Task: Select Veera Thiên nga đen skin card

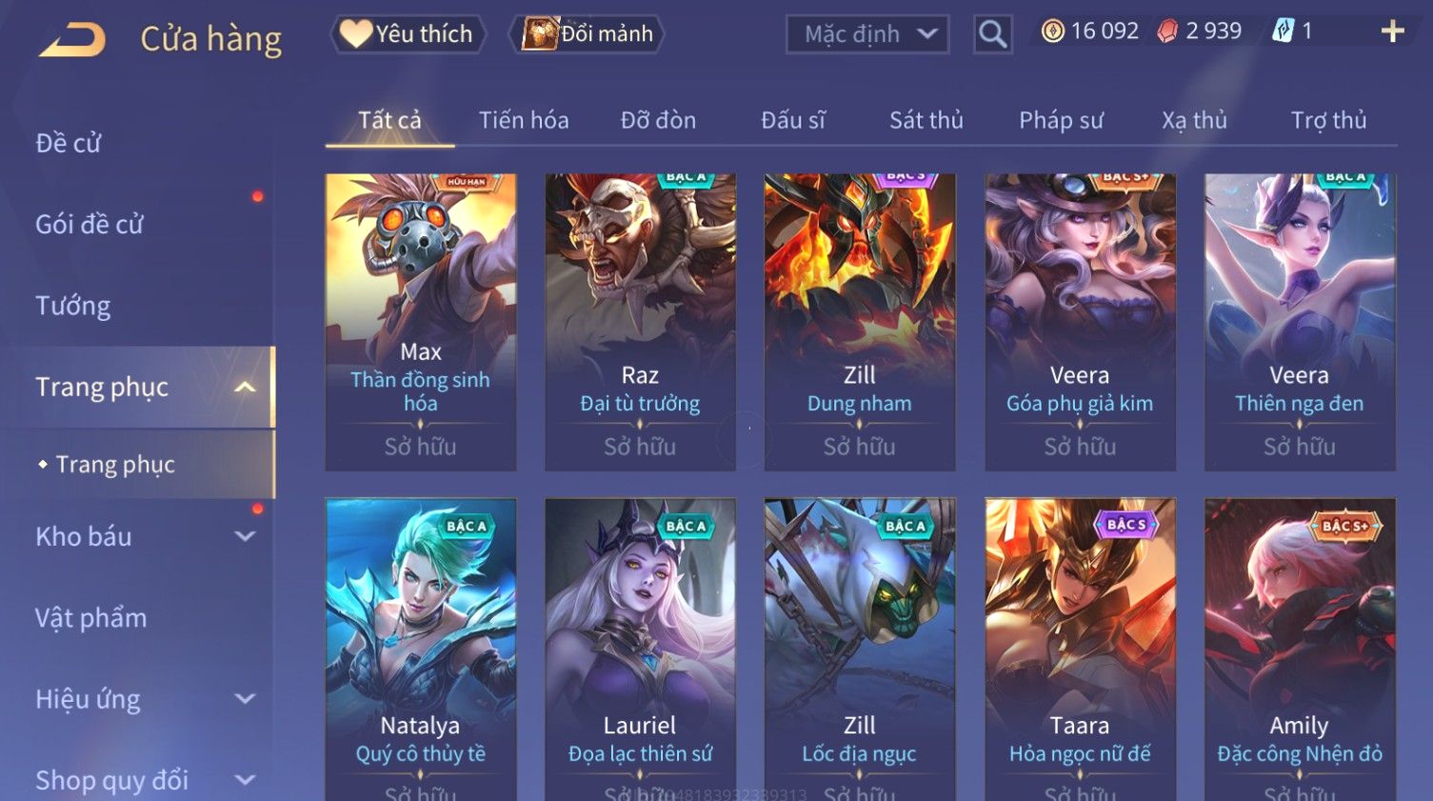Action: (x=1299, y=322)
